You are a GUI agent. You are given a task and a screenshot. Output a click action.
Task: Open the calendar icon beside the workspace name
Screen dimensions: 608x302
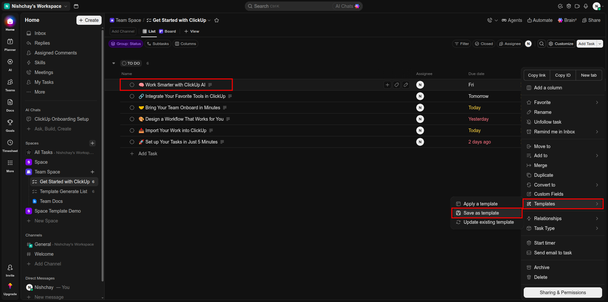tap(76, 6)
